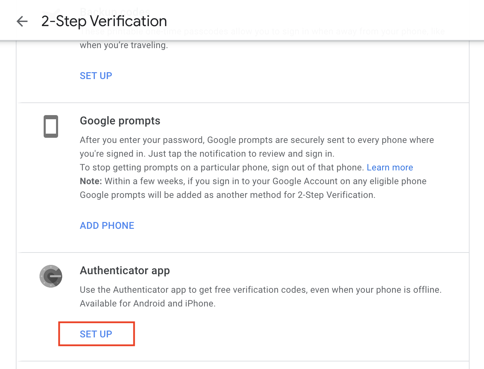Click the 'you're signed in. Just tap' line
The height and width of the screenshot is (369, 484).
click(x=207, y=154)
